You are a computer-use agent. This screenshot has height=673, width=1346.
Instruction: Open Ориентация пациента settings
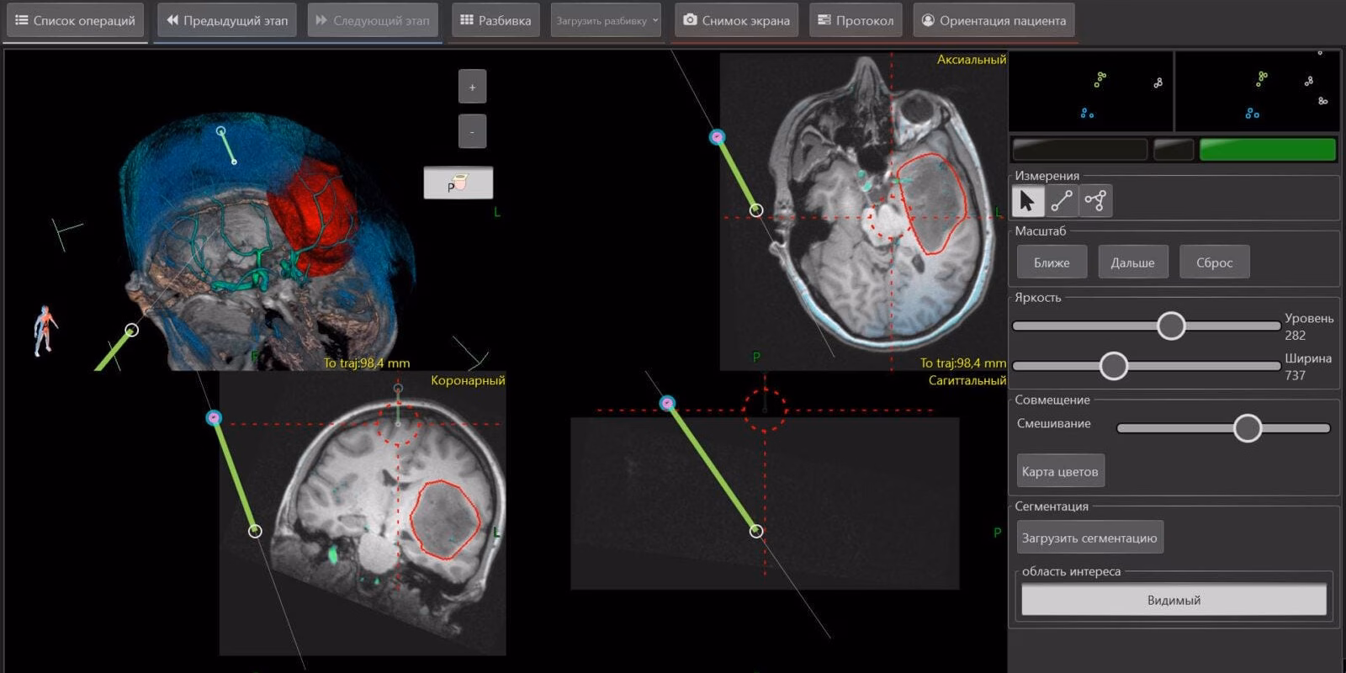click(994, 20)
